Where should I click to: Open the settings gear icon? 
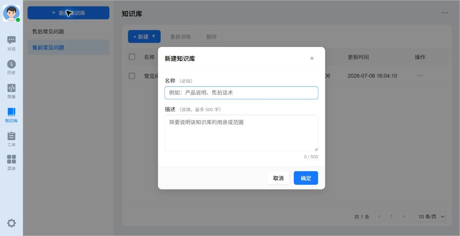pyautogui.click(x=11, y=223)
